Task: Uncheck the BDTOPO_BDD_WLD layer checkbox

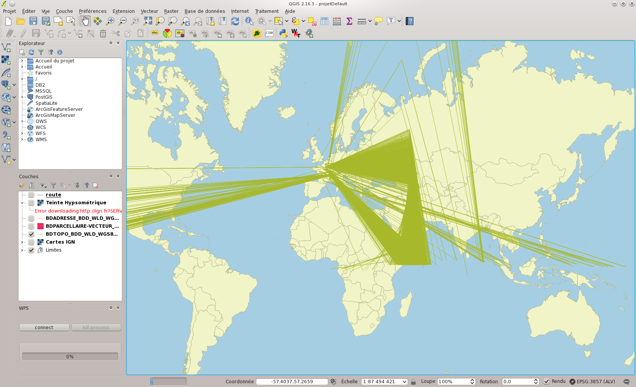Action: pos(31,234)
